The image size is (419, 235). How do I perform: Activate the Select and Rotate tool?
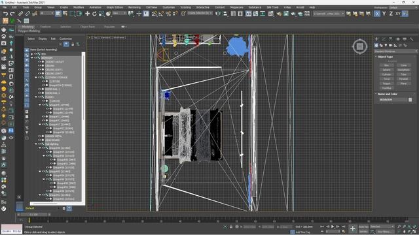[x=94, y=13]
